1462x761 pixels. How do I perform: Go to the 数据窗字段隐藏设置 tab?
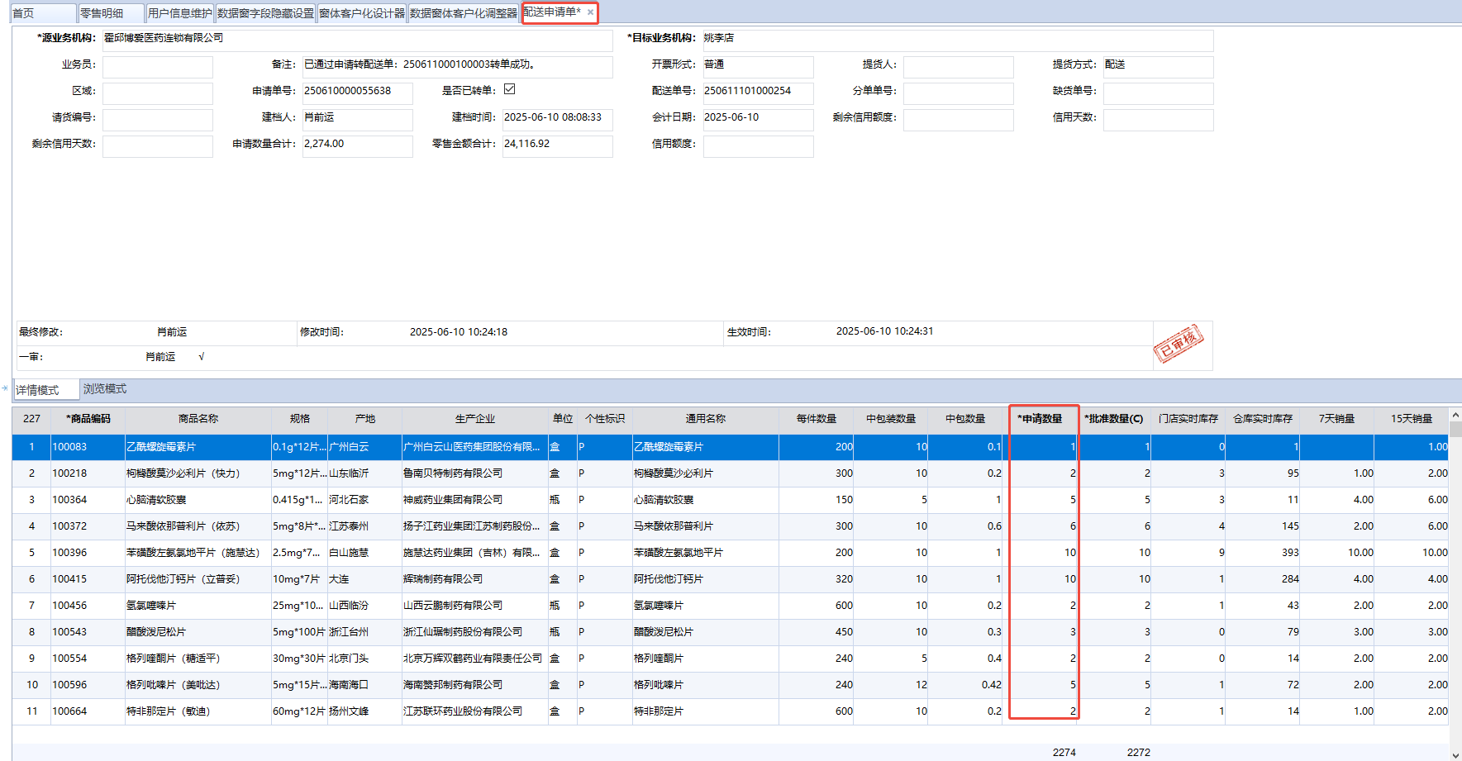click(265, 13)
